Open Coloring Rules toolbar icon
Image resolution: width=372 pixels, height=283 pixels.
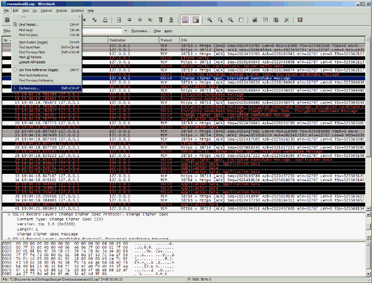click(276, 20)
